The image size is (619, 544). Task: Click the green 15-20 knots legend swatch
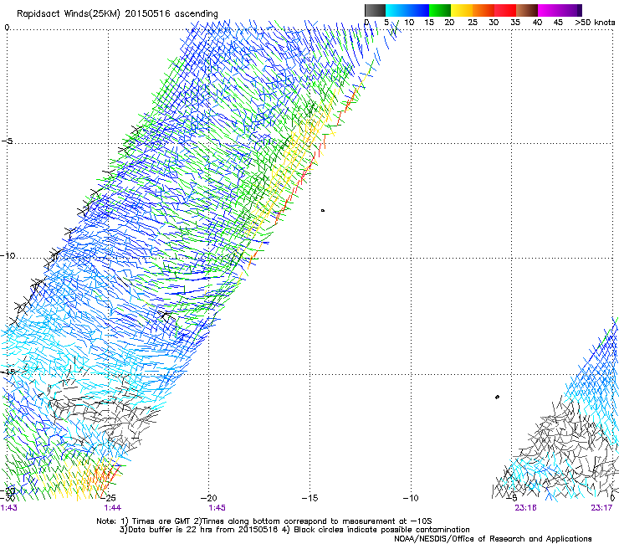[440, 10]
